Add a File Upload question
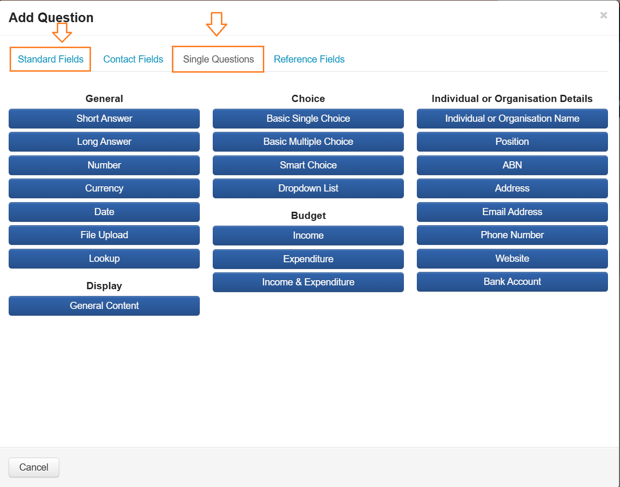The height and width of the screenshot is (487, 620). [104, 235]
